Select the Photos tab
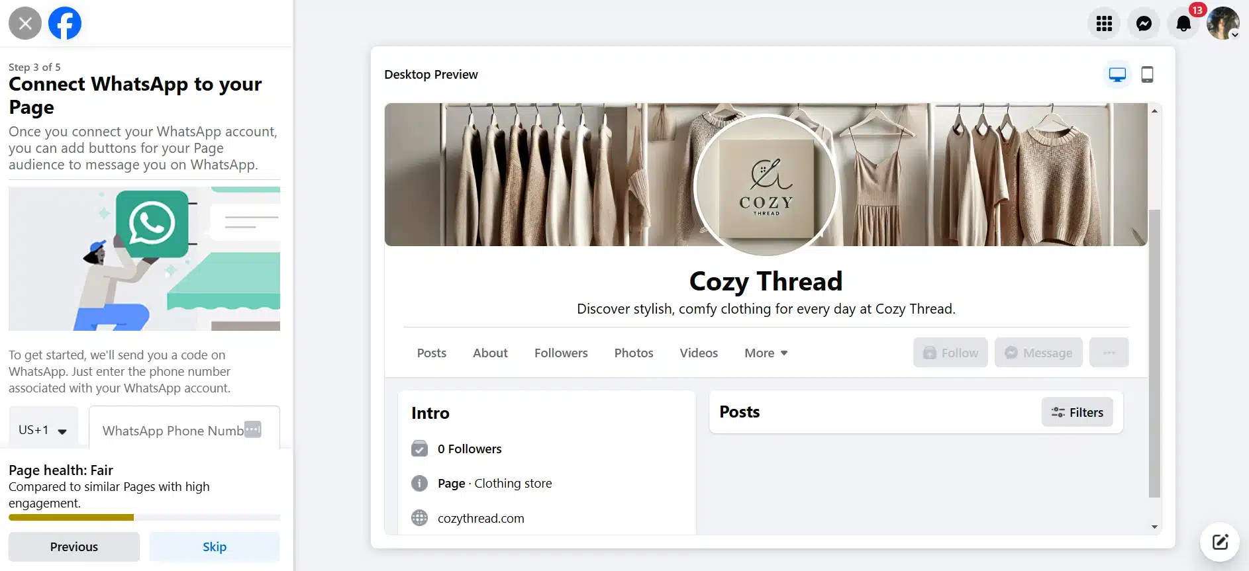Viewport: 1249px width, 571px height. click(x=634, y=353)
